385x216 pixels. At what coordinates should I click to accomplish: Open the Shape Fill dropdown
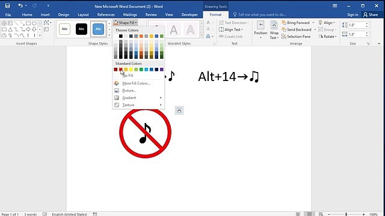point(125,23)
